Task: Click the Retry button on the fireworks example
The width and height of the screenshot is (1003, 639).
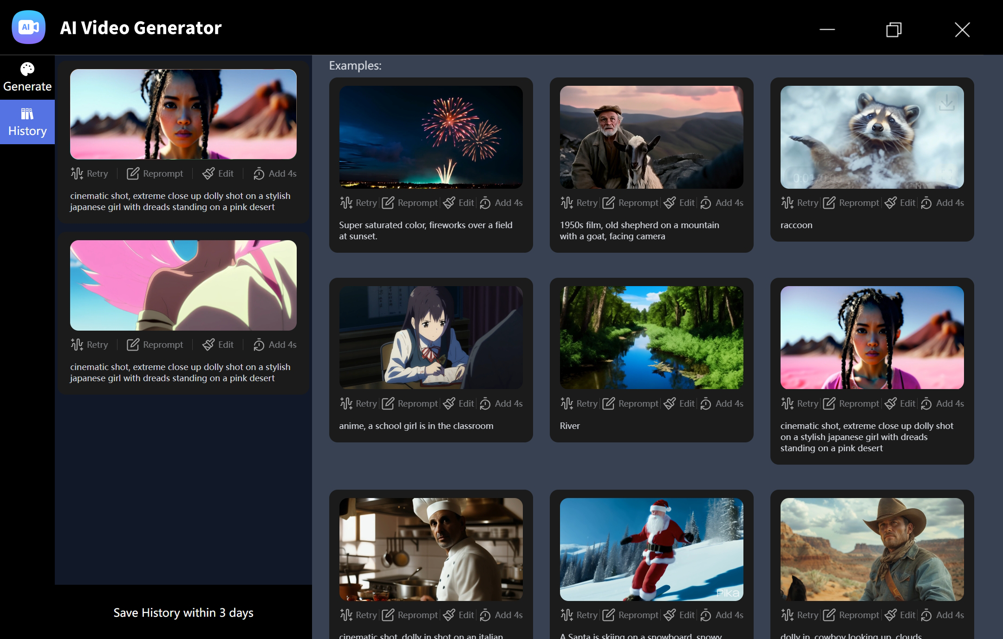Action: point(358,203)
